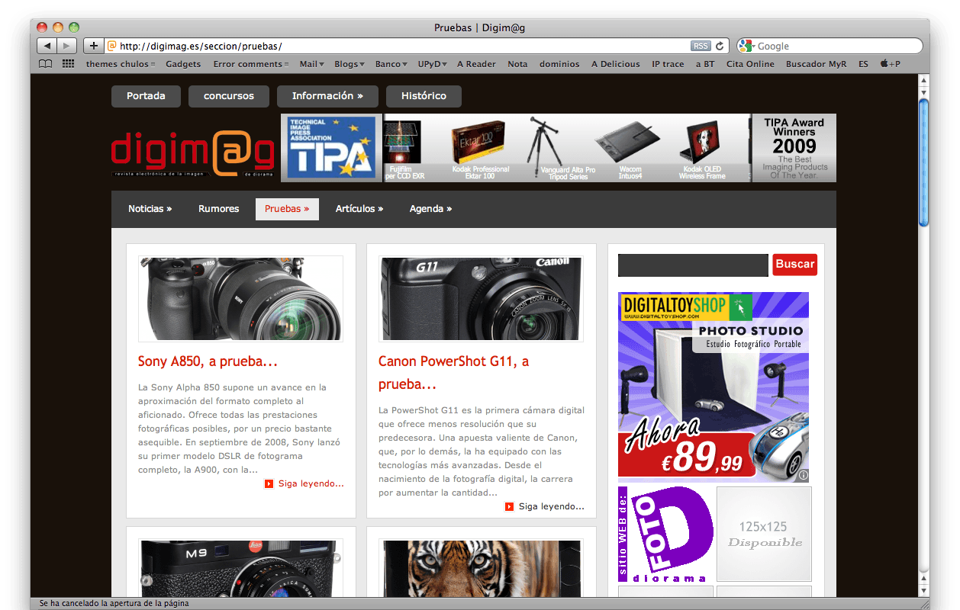Open the 'dominios' bookmark
This screenshot has height=610, width=960.
coord(559,64)
